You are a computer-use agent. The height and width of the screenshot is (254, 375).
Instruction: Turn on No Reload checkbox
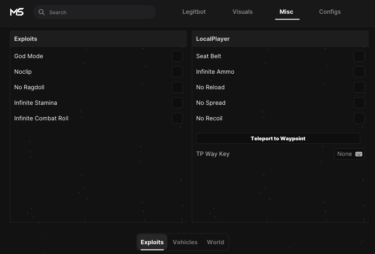tap(359, 87)
